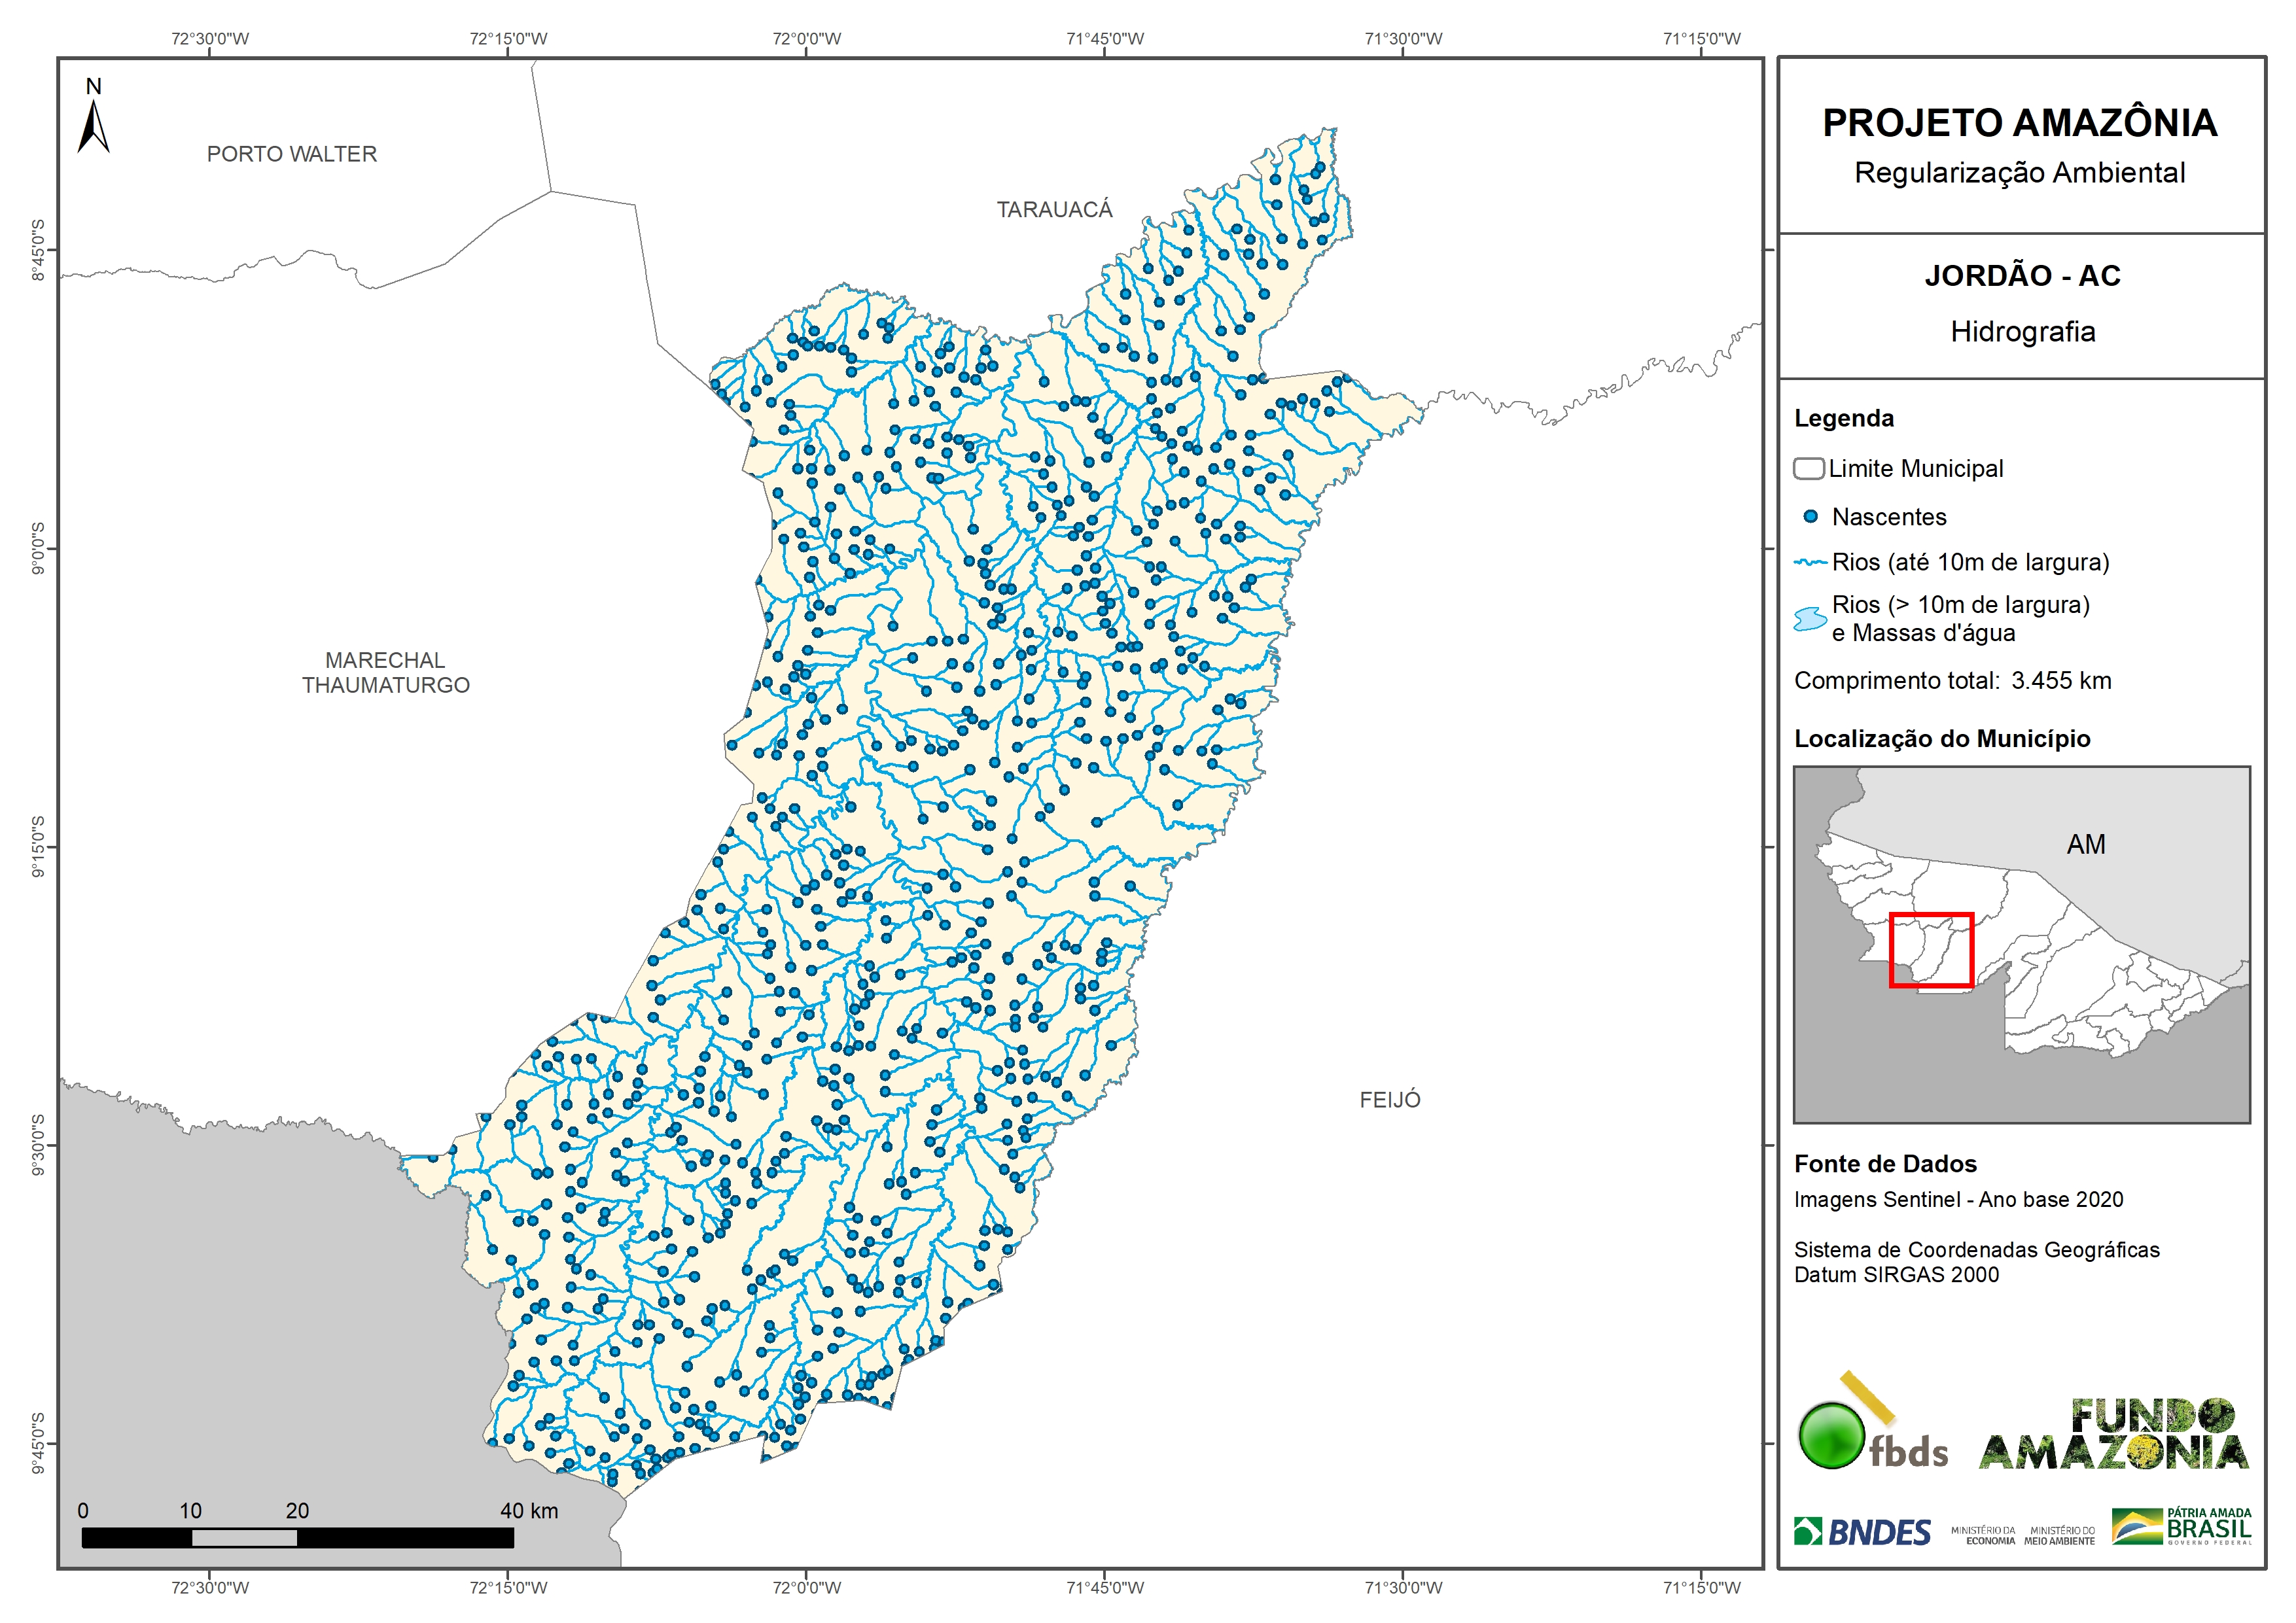Click the AM label in inset map

coord(2085,845)
